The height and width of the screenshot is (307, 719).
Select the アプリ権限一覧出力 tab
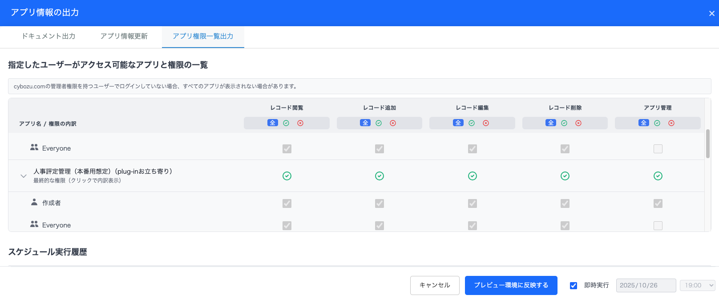(x=203, y=36)
